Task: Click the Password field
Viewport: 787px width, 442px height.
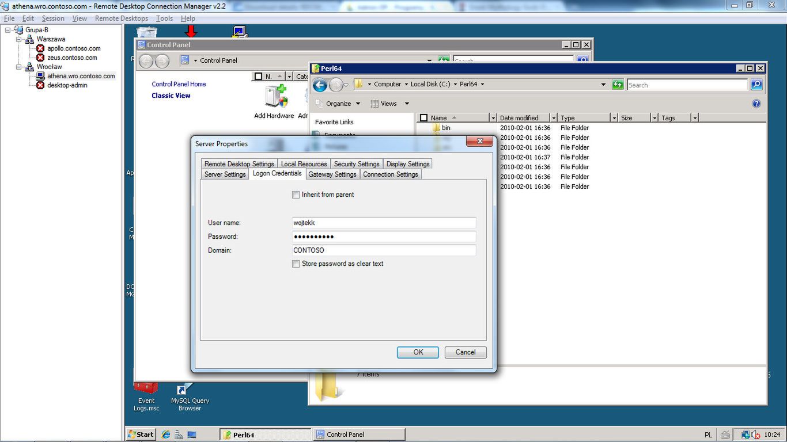Action: [384, 237]
